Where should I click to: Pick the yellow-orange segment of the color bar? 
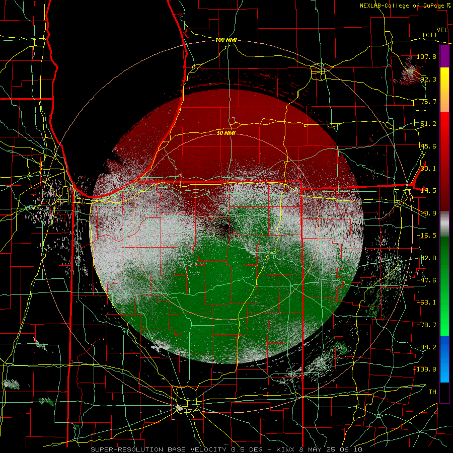tap(444, 90)
